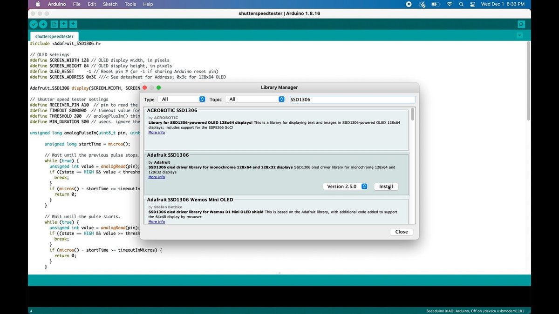
Task: Open the Edit menu
Action: [92, 4]
